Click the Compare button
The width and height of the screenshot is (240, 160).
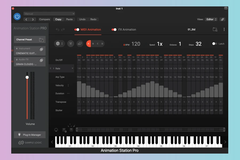44,19
